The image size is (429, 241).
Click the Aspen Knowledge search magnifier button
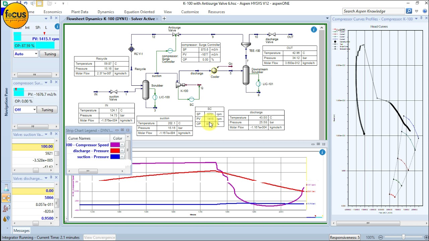pyautogui.click(x=409, y=11)
